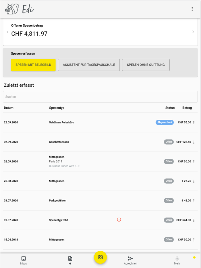Open row menu for Gebühren Reisebüro

click(x=194, y=123)
